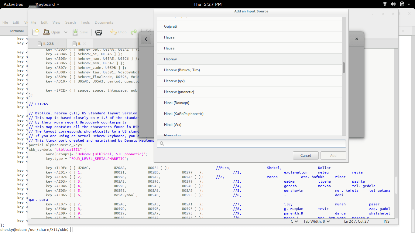
Task: Choose Hebrew (phonetic) layout
Action: click(x=249, y=92)
